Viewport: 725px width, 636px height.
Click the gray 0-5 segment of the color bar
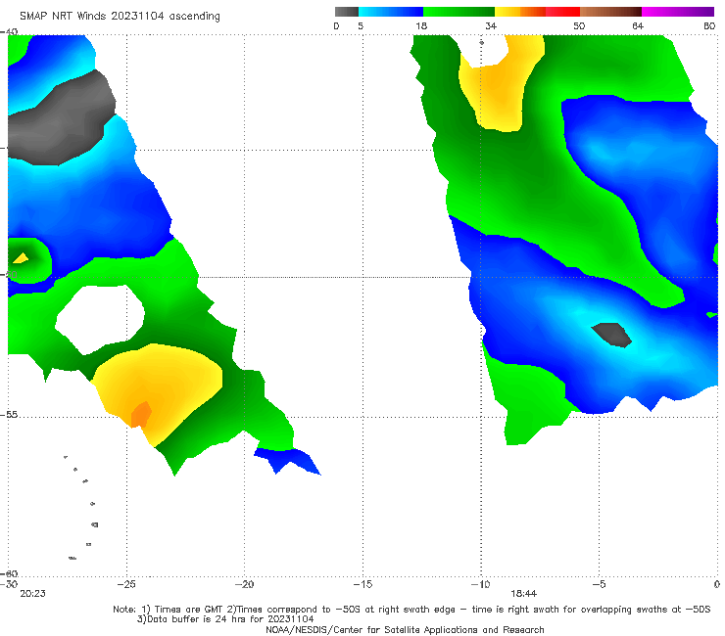tap(346, 12)
